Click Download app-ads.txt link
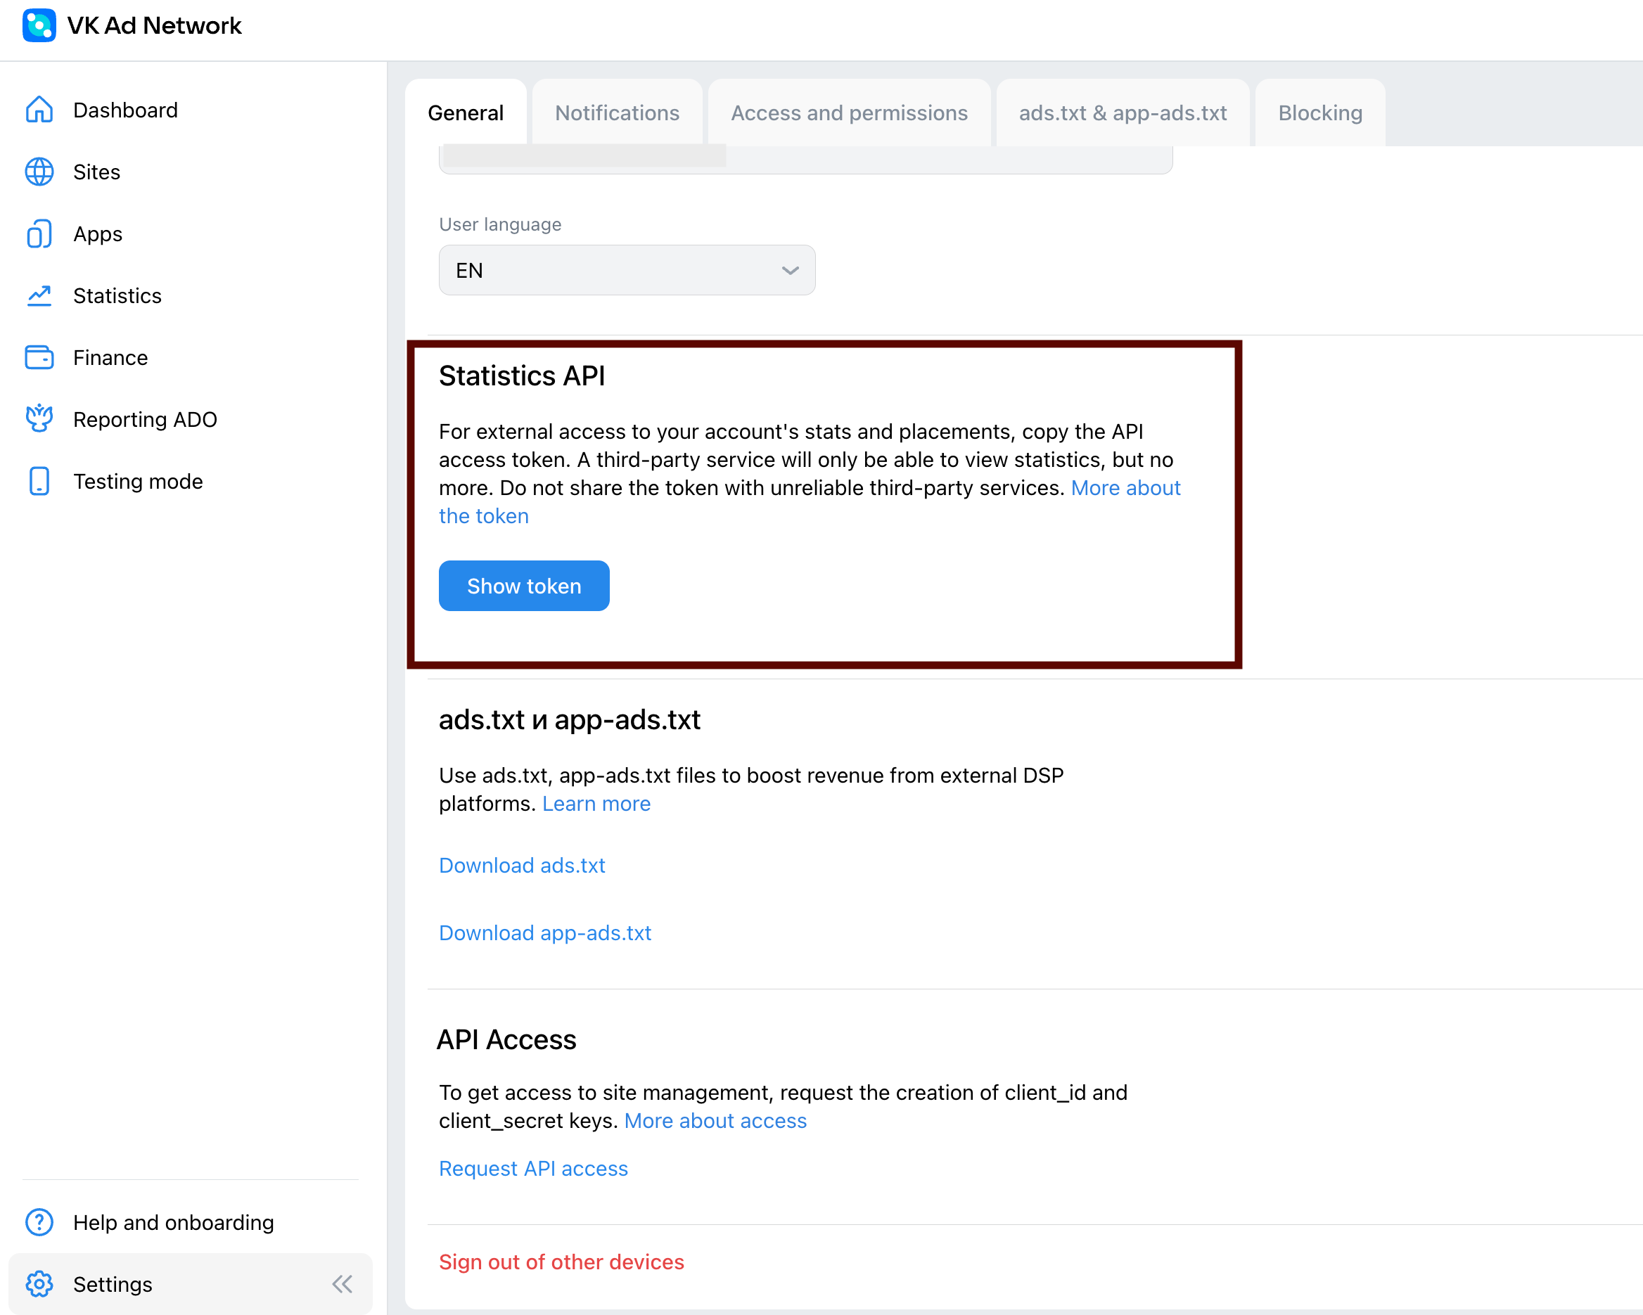The height and width of the screenshot is (1315, 1643). pos(545,932)
